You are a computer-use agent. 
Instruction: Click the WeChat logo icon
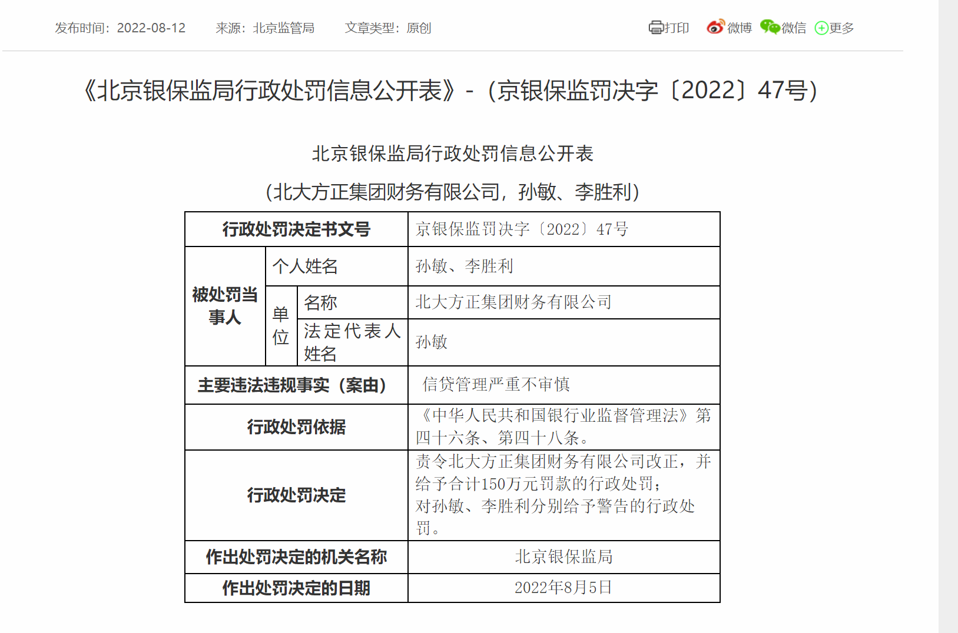click(x=770, y=27)
